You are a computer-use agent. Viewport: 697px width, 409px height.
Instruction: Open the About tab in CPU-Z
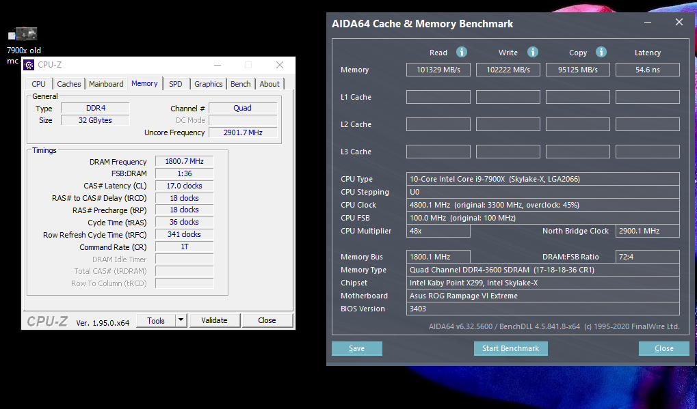269,84
